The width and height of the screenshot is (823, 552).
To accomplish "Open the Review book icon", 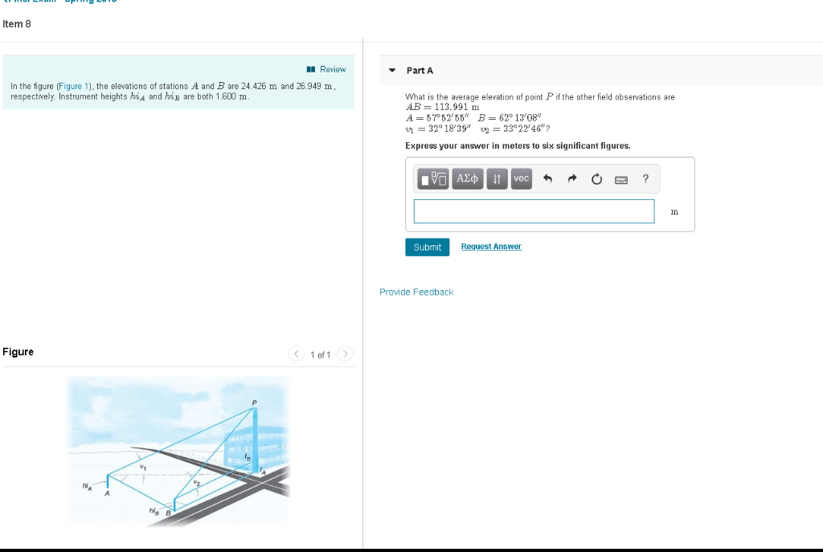I will [x=311, y=69].
